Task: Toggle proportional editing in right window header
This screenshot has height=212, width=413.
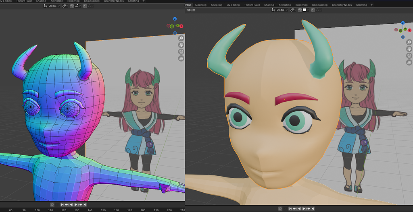Action: 313,10
